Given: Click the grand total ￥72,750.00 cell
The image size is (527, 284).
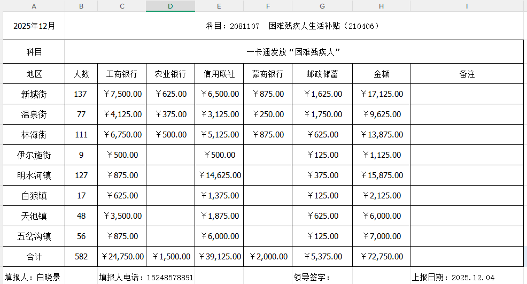Looking at the screenshot, I should (x=381, y=257).
